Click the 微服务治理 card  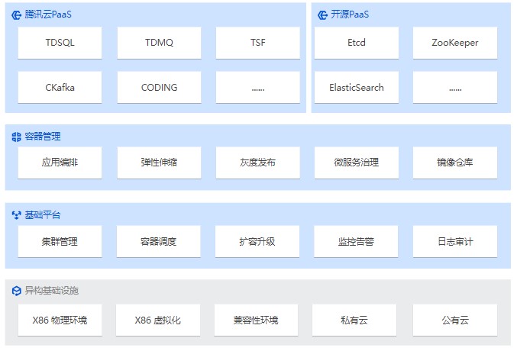(x=357, y=163)
